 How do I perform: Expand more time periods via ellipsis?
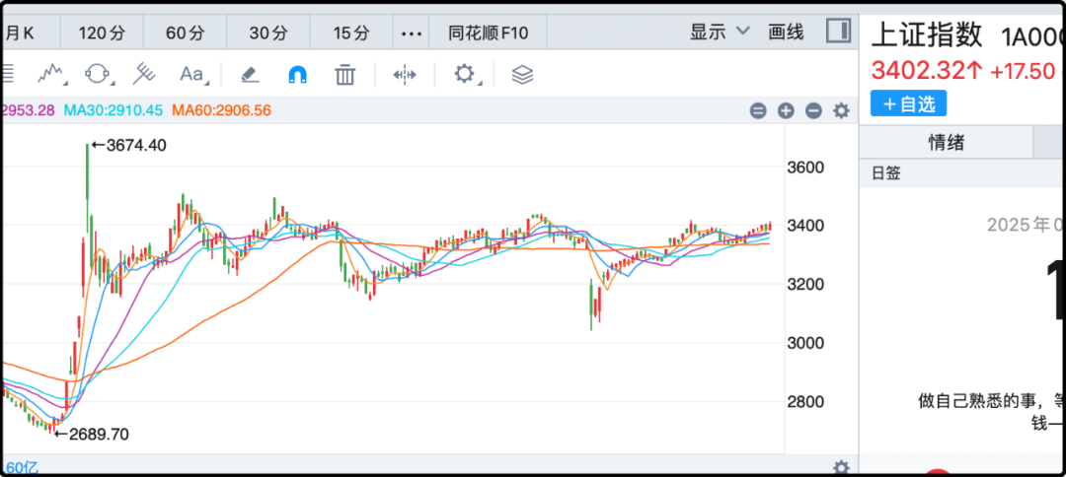pyautogui.click(x=411, y=33)
